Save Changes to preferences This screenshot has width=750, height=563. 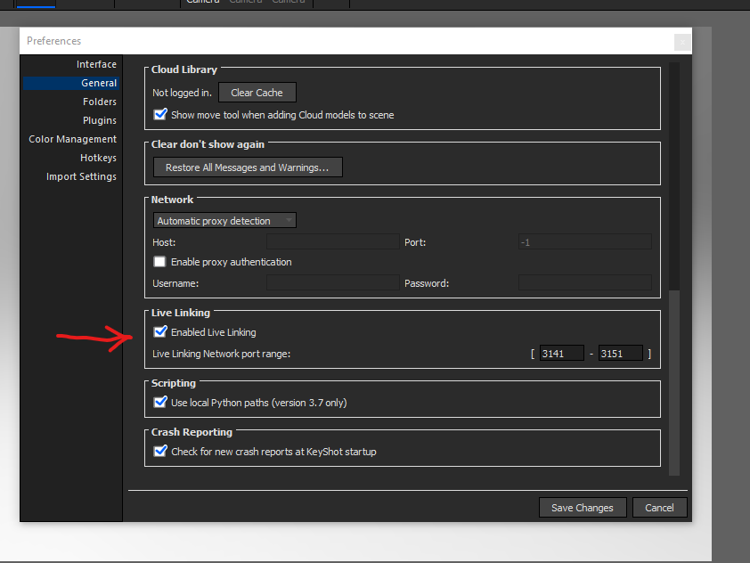582,507
